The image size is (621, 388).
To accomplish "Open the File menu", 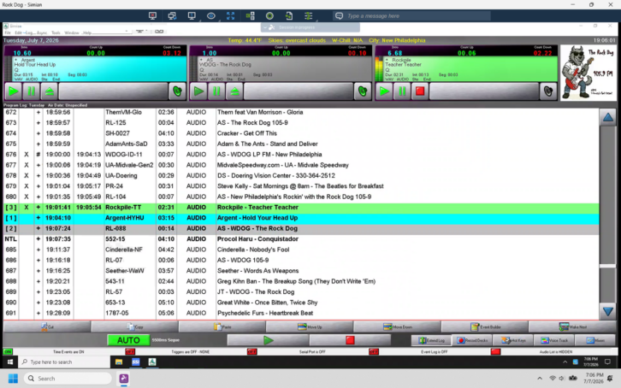I will [x=8, y=32].
